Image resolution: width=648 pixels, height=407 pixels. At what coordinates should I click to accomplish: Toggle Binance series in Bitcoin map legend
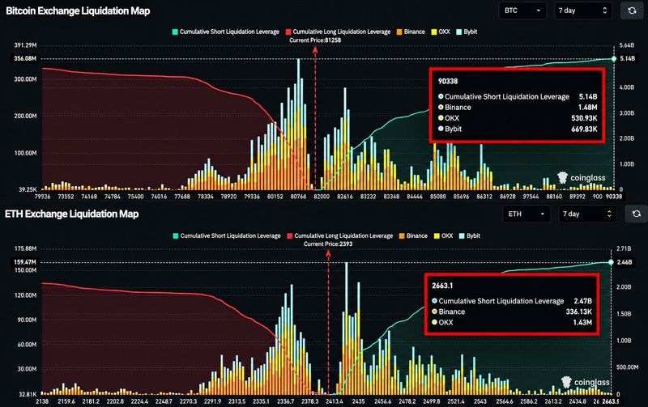[411, 32]
